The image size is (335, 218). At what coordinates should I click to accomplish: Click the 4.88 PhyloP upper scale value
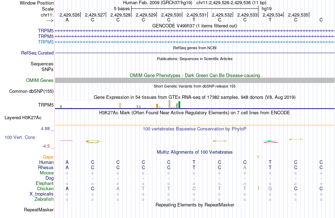point(45,128)
